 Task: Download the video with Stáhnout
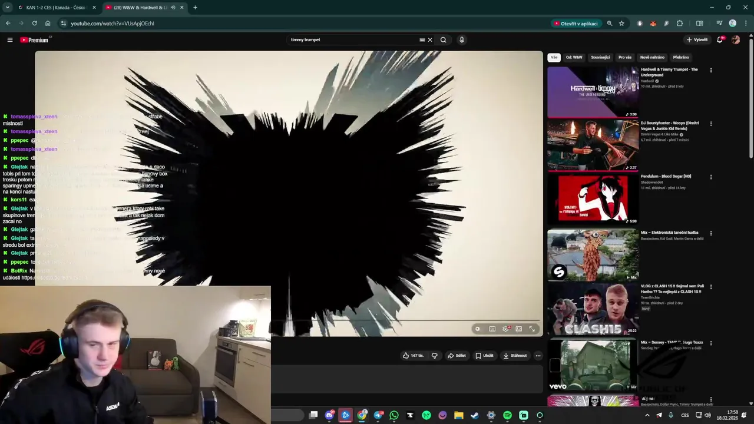pyautogui.click(x=515, y=356)
